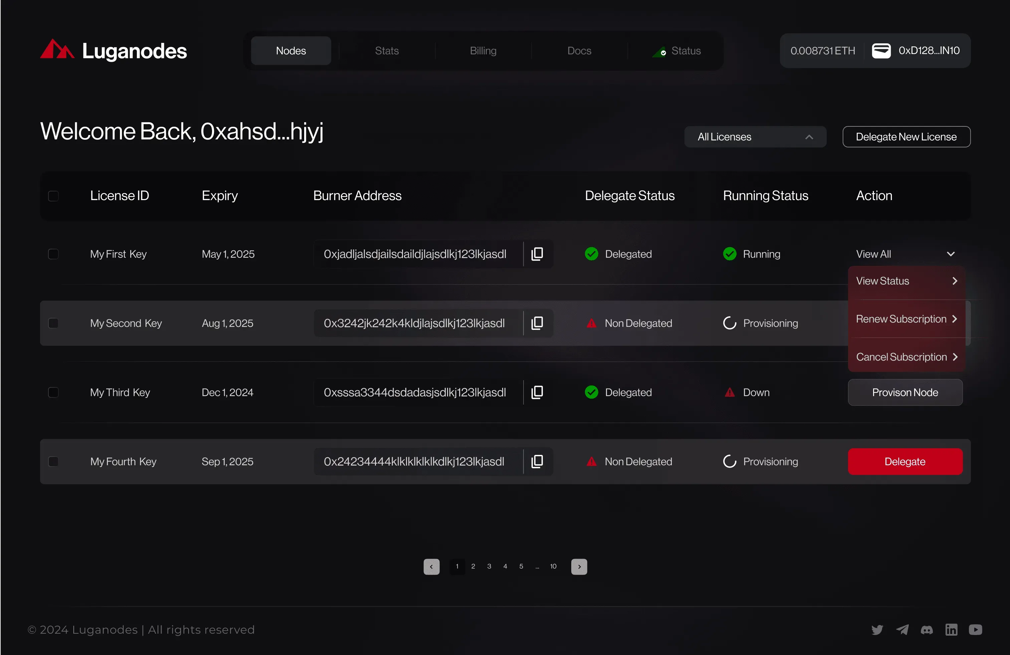Click the Expiry column header

click(220, 195)
